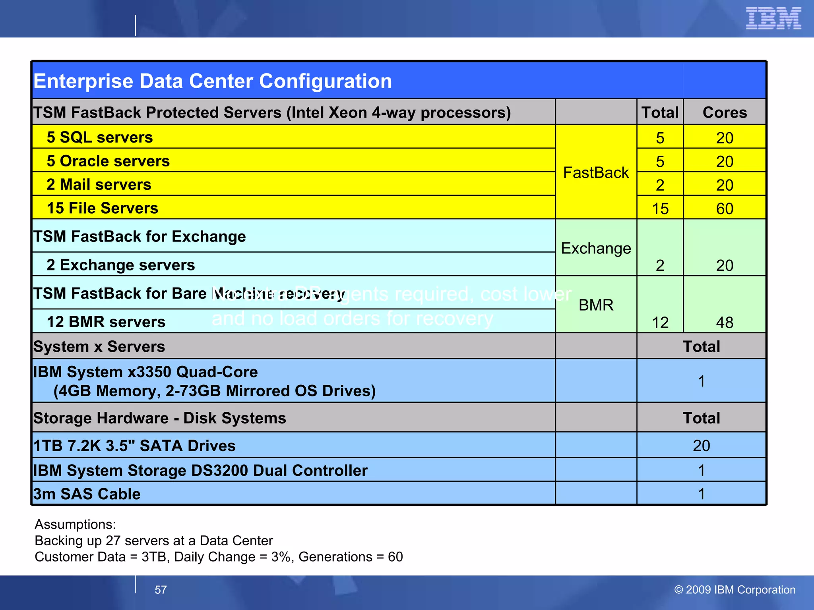Select '(4GB Memory, 2-73GB Mirrored OS Drives)' line
Viewport: 814px width, 610px height.
[215, 391]
